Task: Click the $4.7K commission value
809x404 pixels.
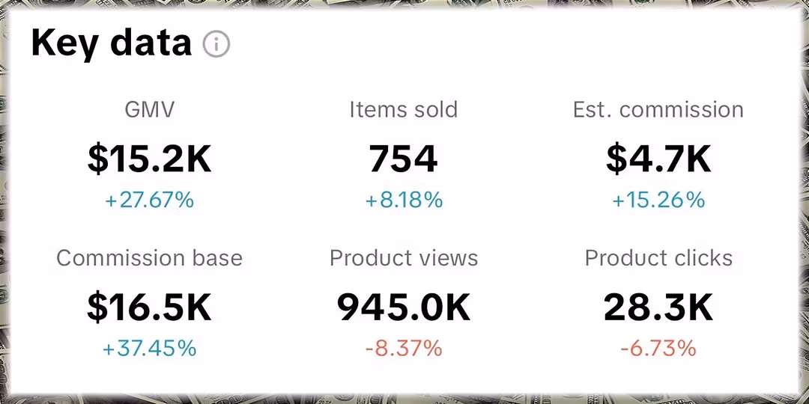Action: pyautogui.click(x=658, y=159)
